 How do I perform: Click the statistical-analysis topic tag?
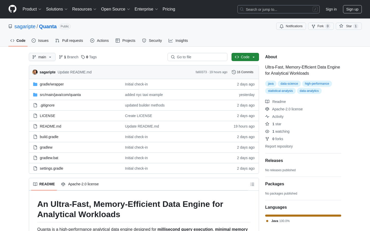[280, 91]
